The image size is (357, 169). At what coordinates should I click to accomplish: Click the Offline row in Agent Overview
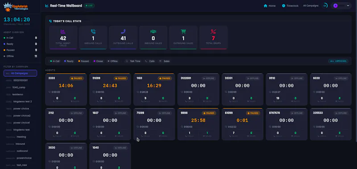tap(20, 56)
